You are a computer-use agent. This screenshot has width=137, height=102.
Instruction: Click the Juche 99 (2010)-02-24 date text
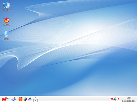pyautogui.click(x=129, y=101)
